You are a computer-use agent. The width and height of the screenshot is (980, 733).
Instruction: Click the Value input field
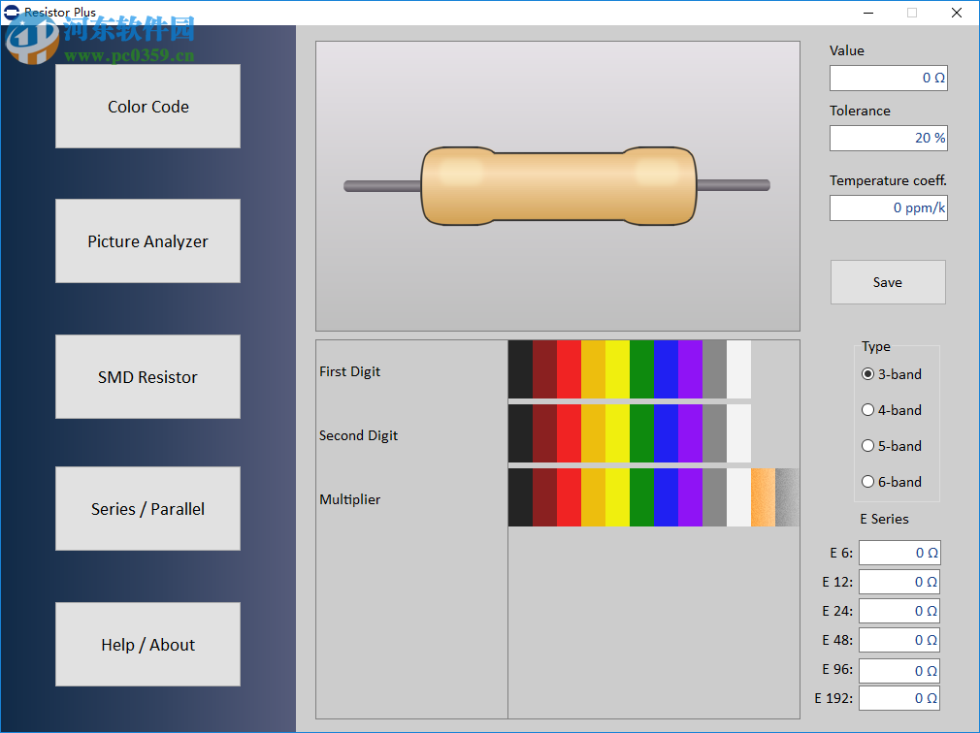click(888, 78)
